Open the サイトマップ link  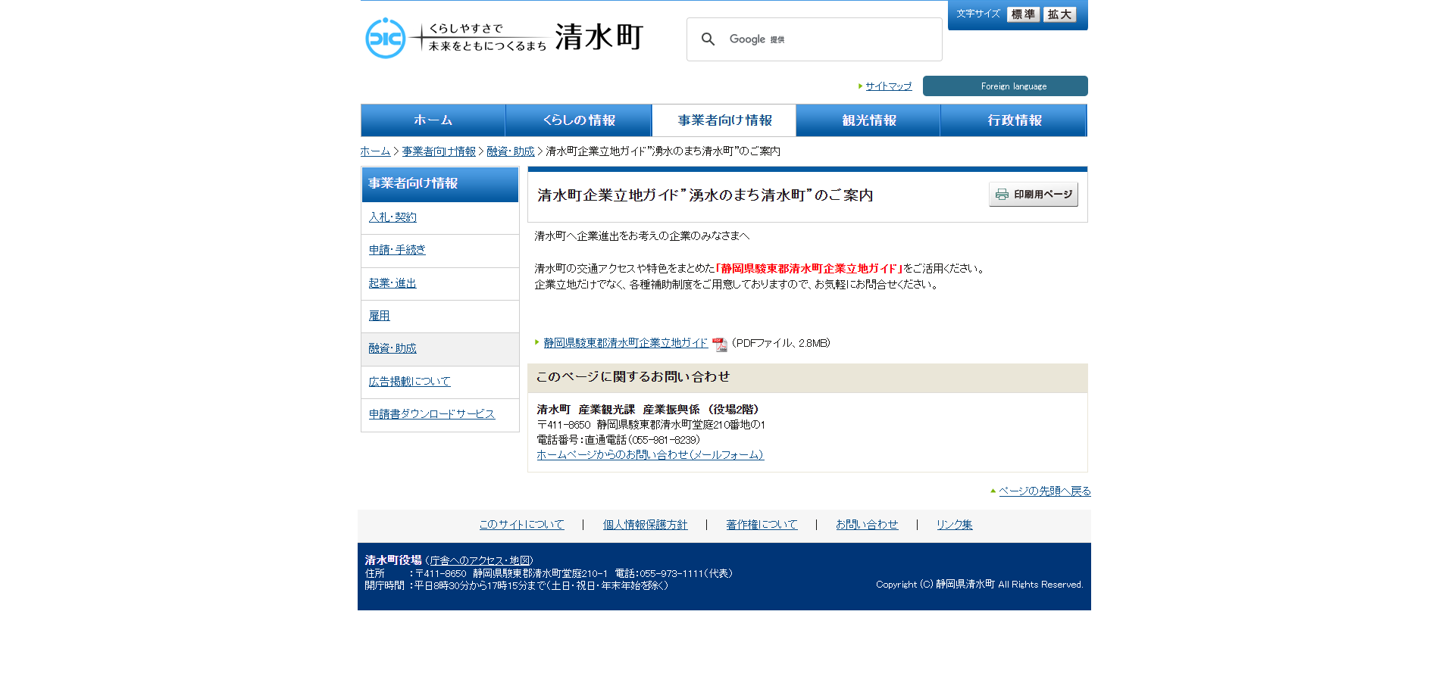[889, 86]
